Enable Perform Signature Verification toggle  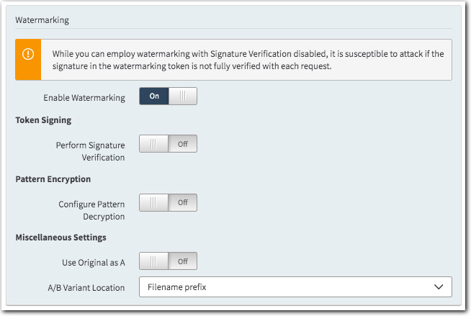point(168,144)
